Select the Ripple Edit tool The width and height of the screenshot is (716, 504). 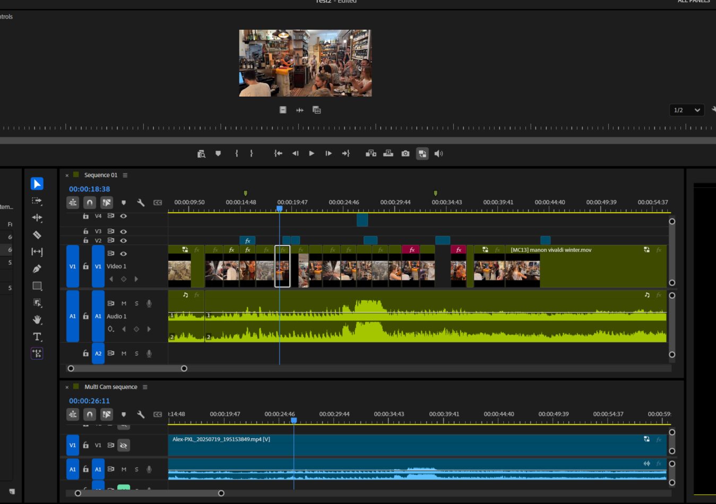(x=37, y=218)
